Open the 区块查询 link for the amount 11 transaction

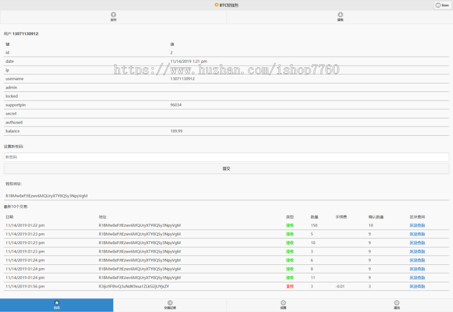click(x=417, y=278)
